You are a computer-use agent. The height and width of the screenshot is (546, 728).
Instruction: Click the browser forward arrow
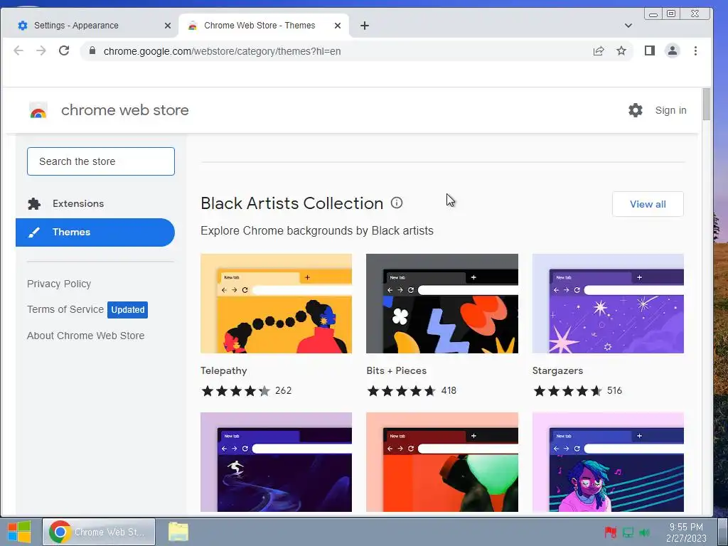click(41, 50)
